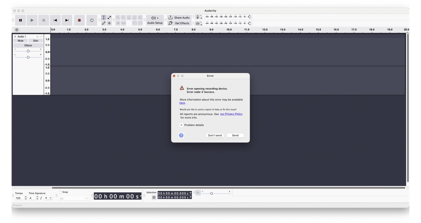This screenshot has height=223, width=421.
Task: Adjust the playback level meter knob
Action: tap(249, 23)
